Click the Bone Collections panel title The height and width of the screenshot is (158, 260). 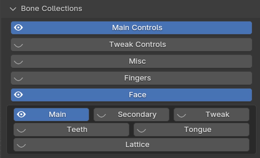(51, 9)
